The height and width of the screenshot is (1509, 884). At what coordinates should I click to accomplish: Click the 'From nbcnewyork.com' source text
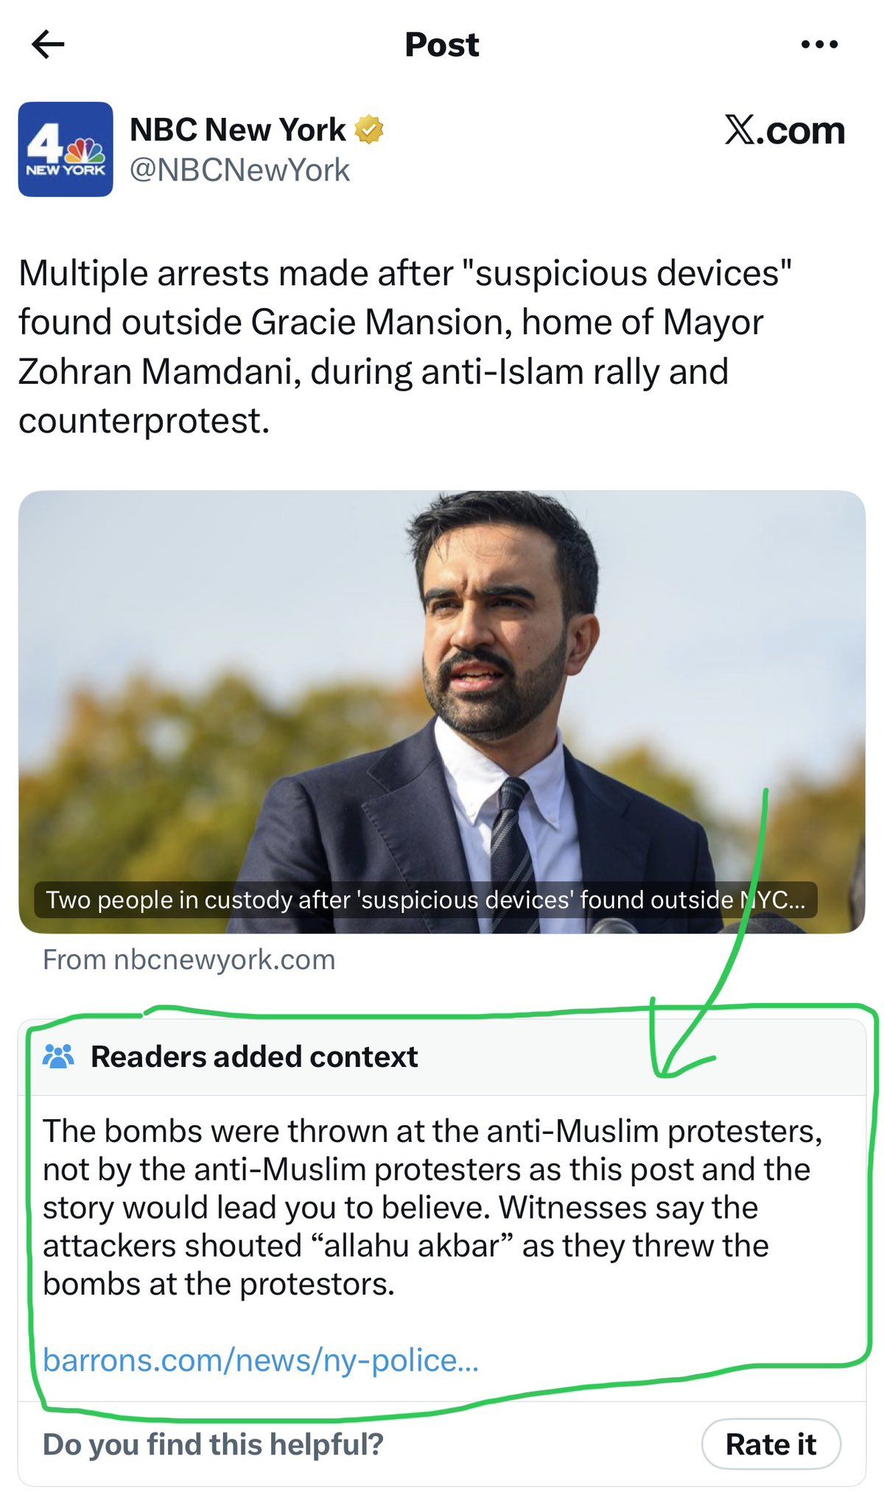[x=189, y=959]
